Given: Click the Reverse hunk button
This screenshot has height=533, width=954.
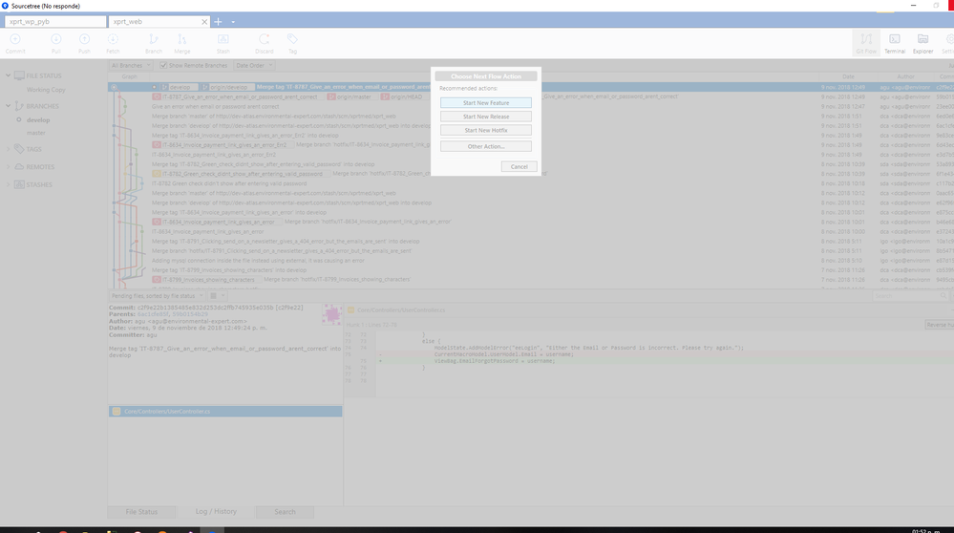Looking at the screenshot, I should click(940, 325).
